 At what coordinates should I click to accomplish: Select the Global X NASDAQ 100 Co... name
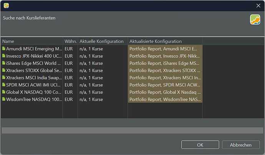(34, 92)
